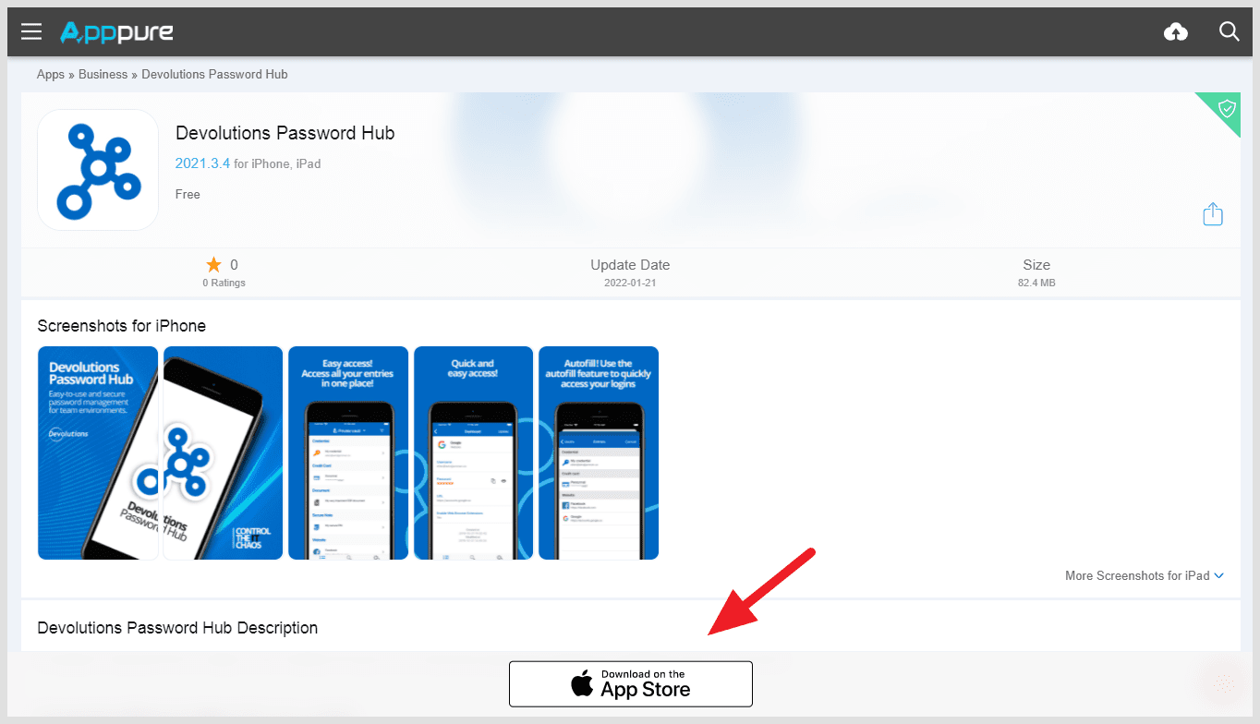
Task: Open the 'Easy access!' screenshot
Action: coord(348,452)
